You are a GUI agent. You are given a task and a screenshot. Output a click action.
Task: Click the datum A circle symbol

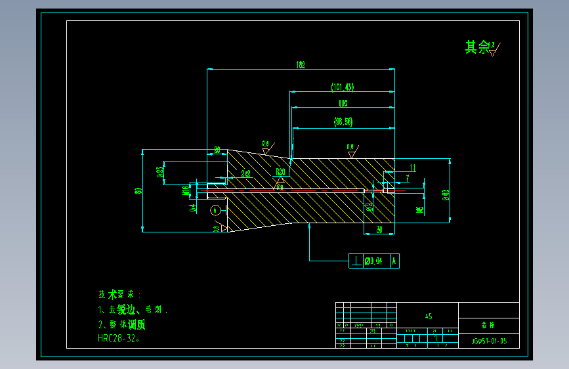click(215, 210)
